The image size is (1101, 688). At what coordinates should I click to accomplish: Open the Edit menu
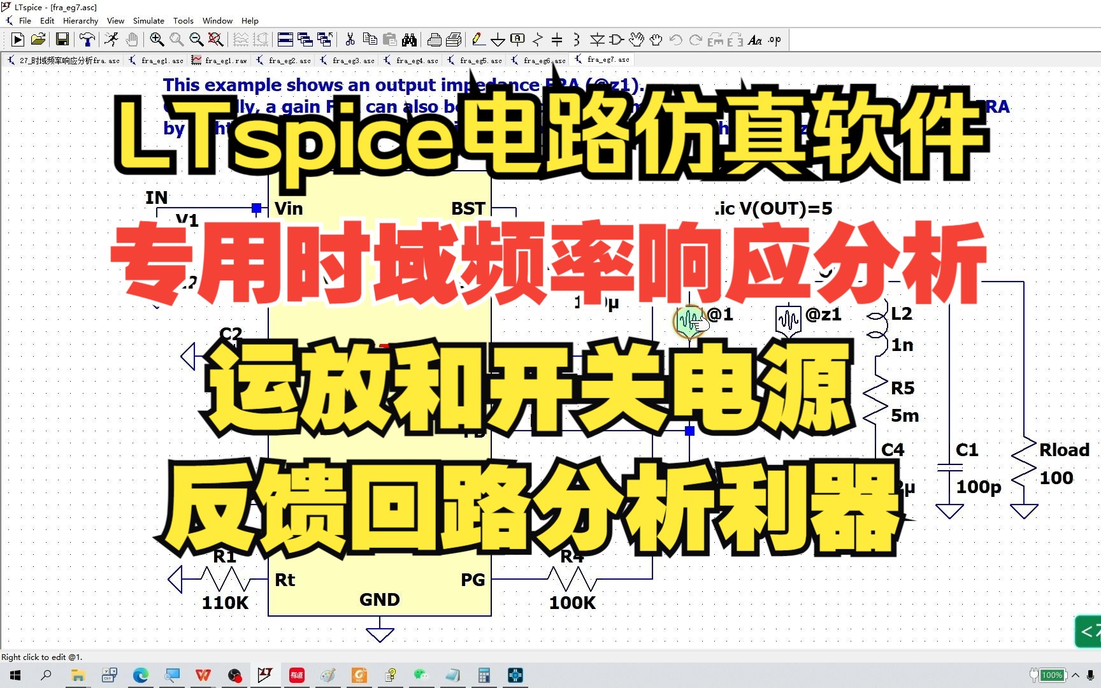(47, 20)
